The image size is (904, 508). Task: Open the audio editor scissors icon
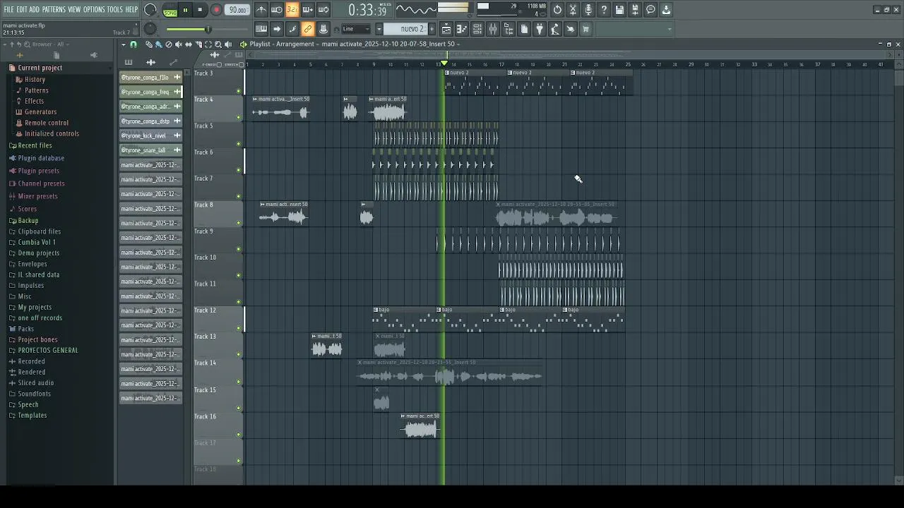(573, 10)
